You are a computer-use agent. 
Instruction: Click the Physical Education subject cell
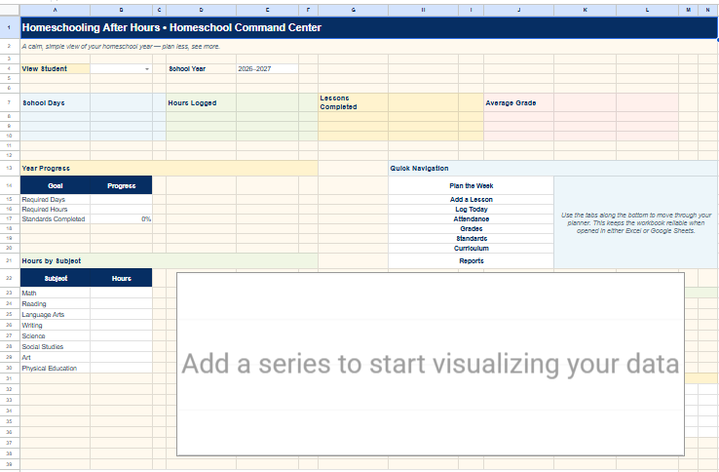click(55, 368)
